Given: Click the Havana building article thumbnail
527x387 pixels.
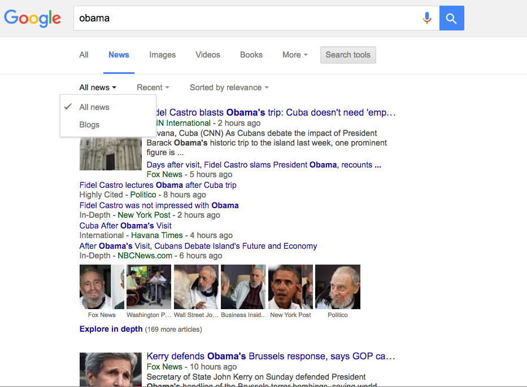Looking at the screenshot, I should click(x=111, y=153).
